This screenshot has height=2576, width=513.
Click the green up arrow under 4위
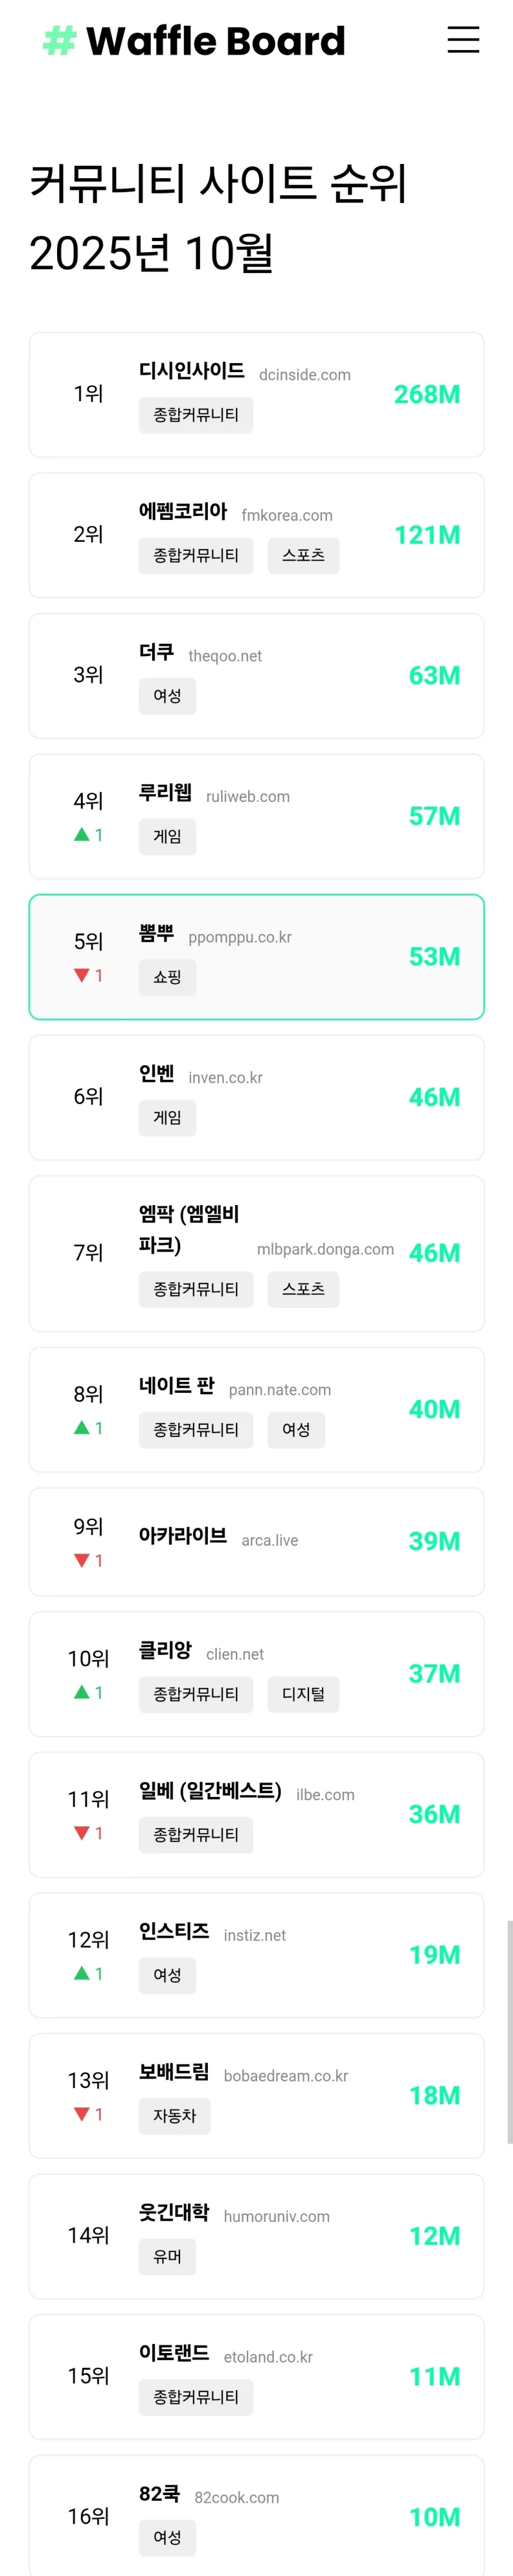[82, 834]
